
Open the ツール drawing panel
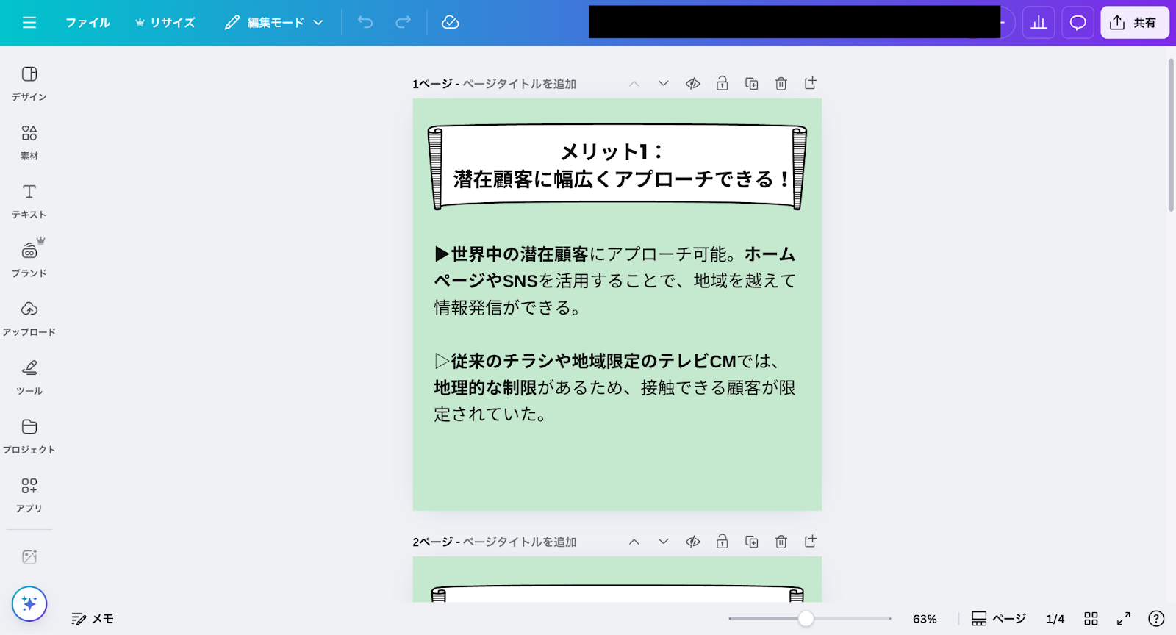click(29, 378)
